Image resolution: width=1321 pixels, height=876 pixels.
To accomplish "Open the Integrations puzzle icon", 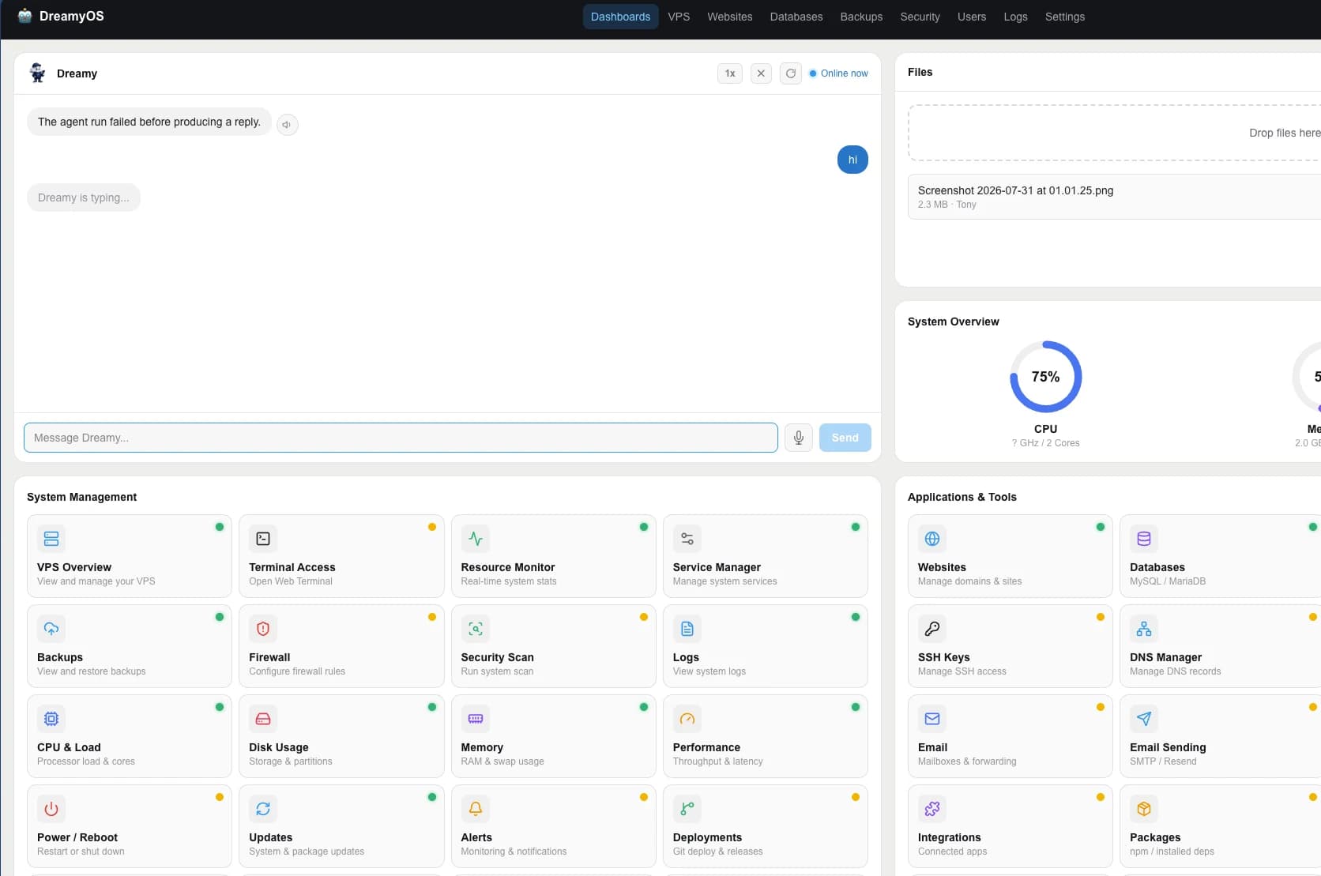I will [932, 809].
